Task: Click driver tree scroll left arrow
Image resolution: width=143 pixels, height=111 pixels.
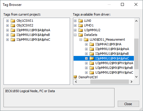Action: tap(76, 82)
